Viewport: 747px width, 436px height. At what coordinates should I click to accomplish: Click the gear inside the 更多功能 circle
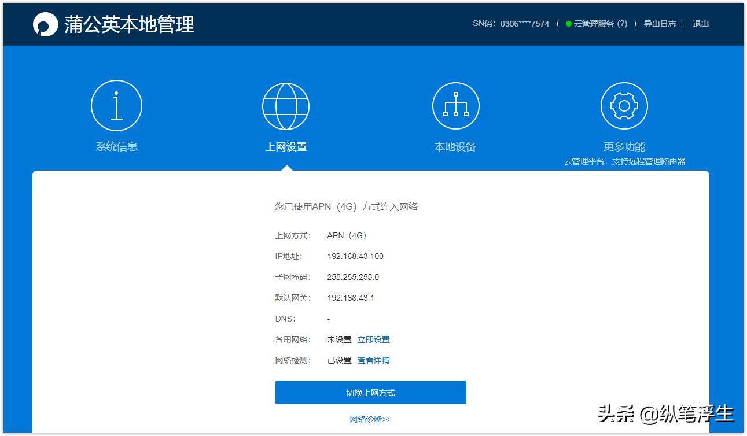click(623, 105)
